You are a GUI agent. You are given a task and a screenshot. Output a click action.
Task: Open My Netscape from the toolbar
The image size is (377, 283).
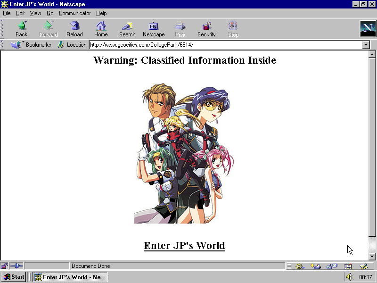point(154,29)
